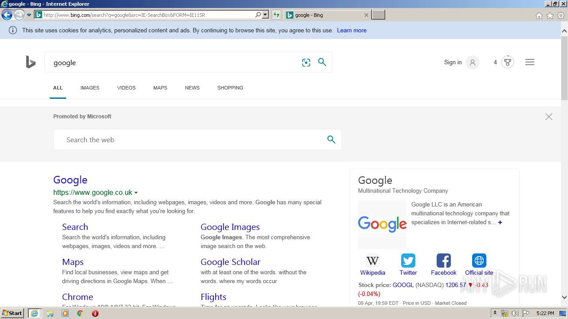Open the Google Scholar sitelink
Screen dimensions: 568x319
(230, 262)
